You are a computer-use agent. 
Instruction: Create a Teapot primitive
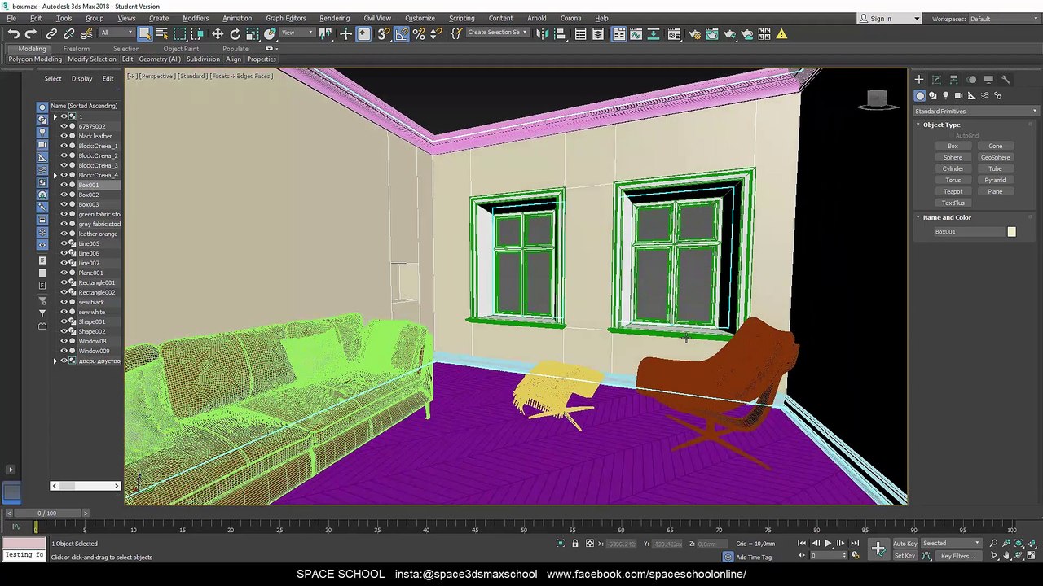953,191
